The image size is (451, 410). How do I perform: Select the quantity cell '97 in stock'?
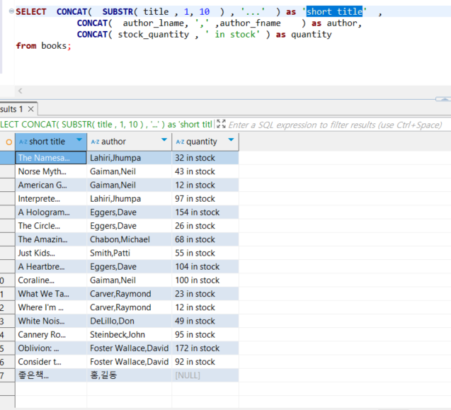tap(205, 198)
